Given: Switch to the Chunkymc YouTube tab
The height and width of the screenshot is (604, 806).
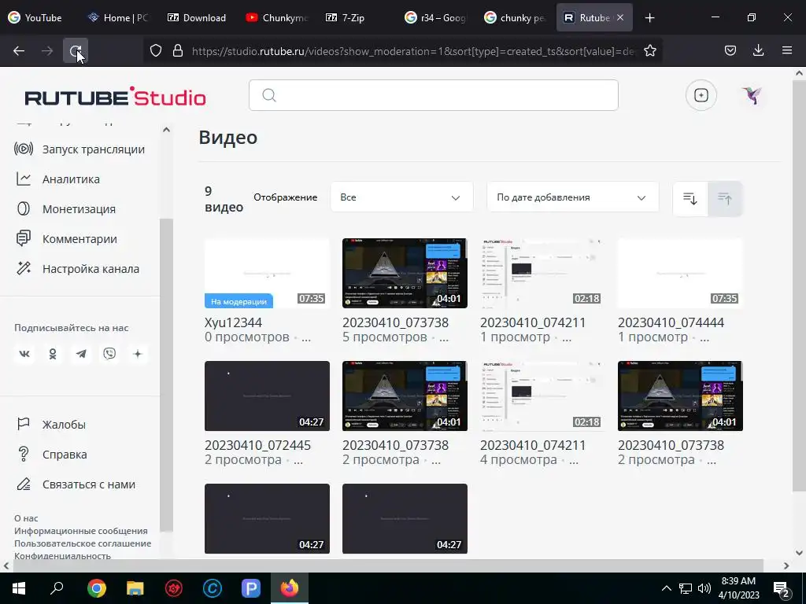Looking at the screenshot, I should (x=276, y=17).
